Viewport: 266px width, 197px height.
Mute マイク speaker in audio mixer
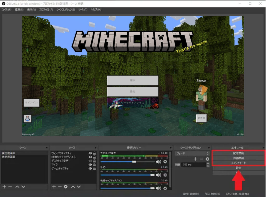(158, 175)
